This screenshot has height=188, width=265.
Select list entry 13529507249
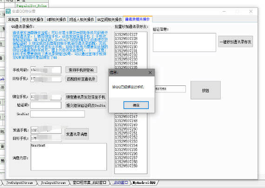126,125
